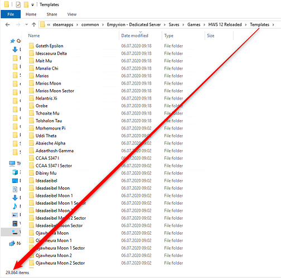The width and height of the screenshot is (281, 278).
Task: Open the File ribbon tab
Action: (11, 14)
